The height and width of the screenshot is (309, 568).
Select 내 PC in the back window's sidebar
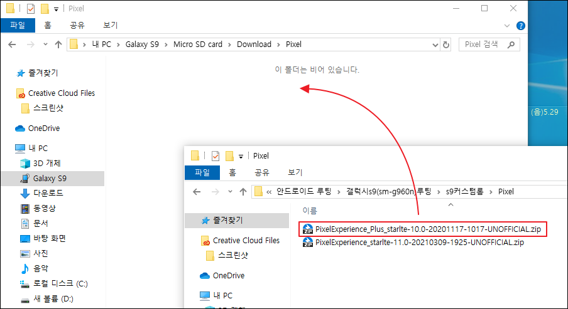click(38, 149)
